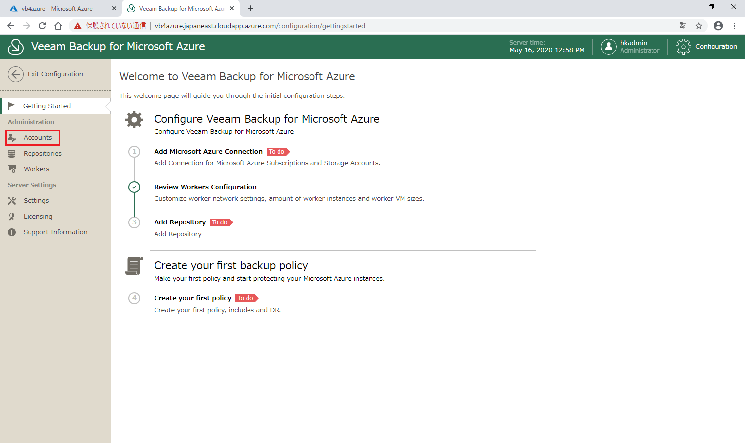745x443 pixels.
Task: Click the Getting Started flag icon
Action: 11,106
